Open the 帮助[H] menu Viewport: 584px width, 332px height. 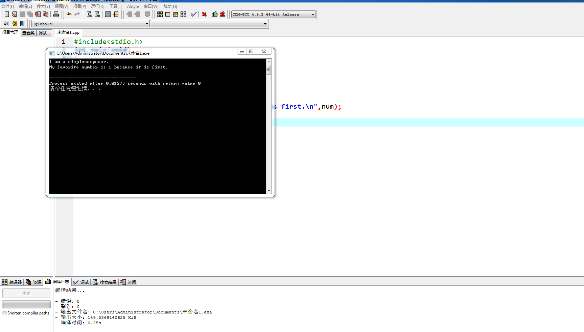click(x=170, y=6)
